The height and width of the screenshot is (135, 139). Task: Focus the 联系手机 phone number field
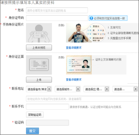click(x=47, y=107)
